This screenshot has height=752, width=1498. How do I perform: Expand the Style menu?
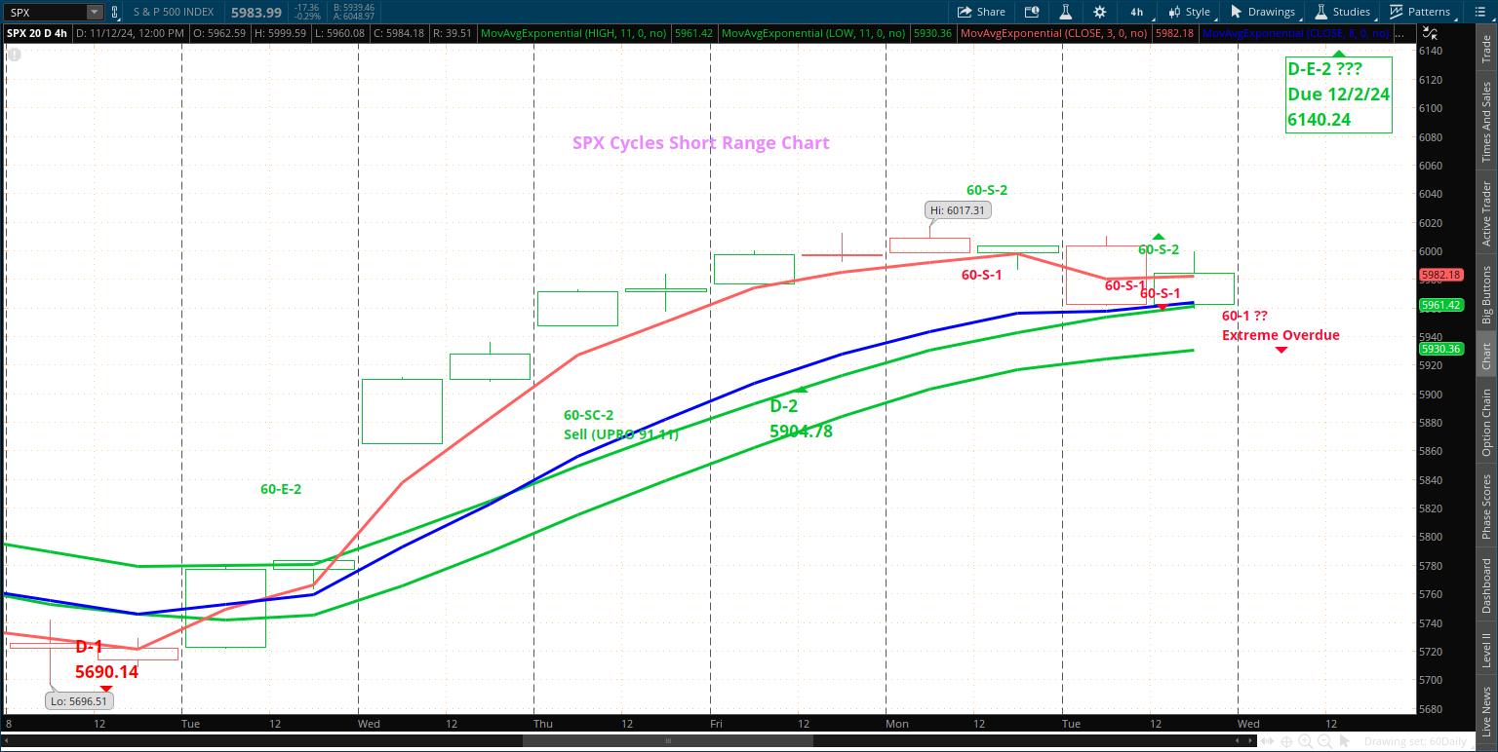(1190, 12)
